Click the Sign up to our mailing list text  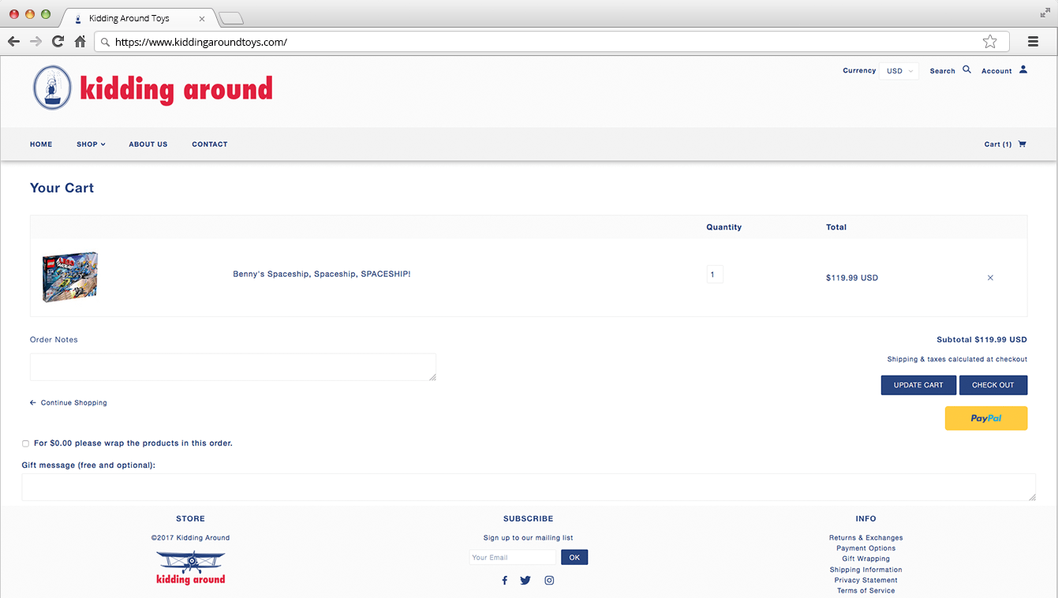[x=529, y=538]
